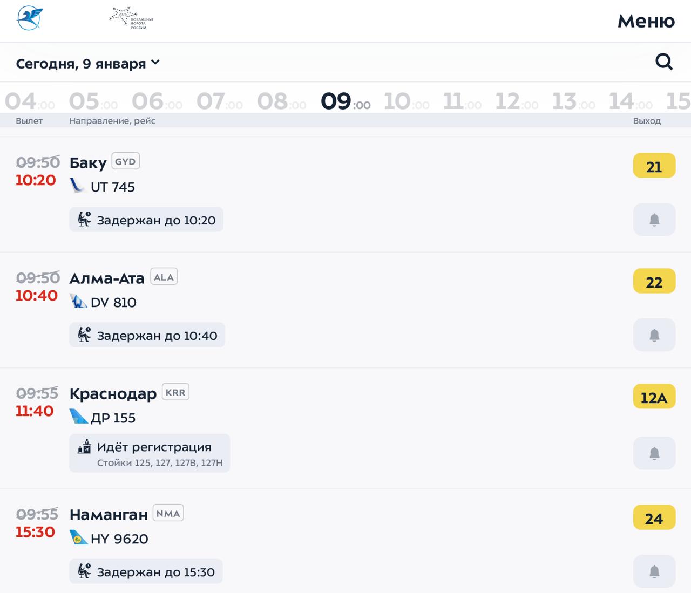Click the check-in counter icon on the Краснодар status
Screen dimensions: 691x593
click(x=83, y=447)
